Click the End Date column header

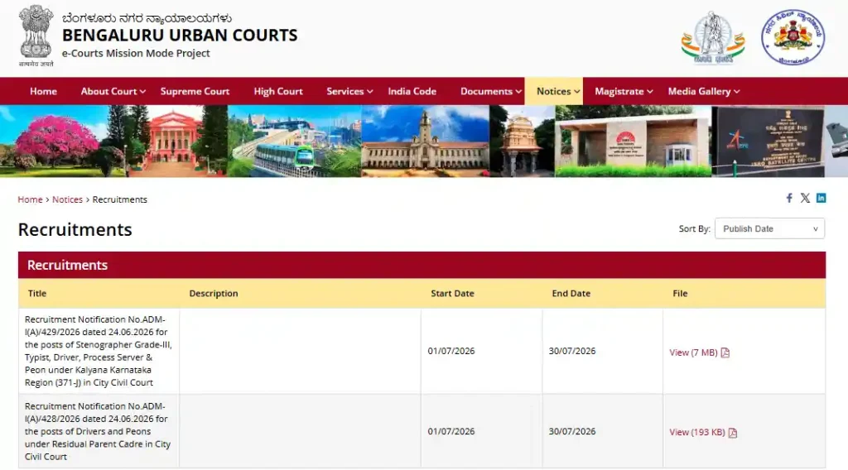pyautogui.click(x=571, y=294)
